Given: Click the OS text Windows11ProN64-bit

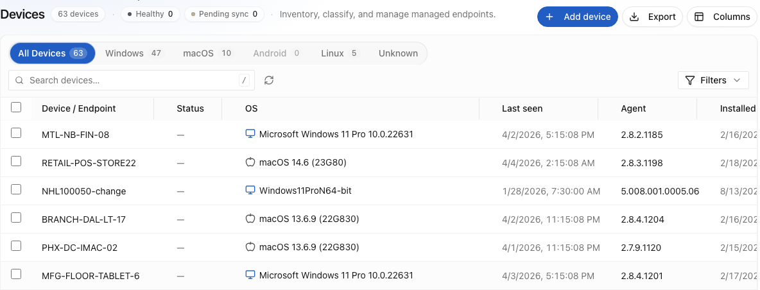Looking at the screenshot, I should [306, 191].
